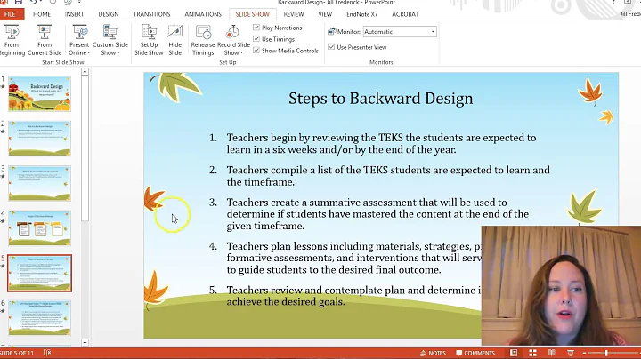Click the NOTES button in status bar
The width and height of the screenshot is (641, 359).
tap(433, 353)
